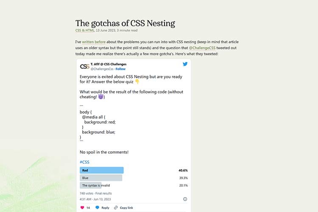Open the tweet info circle icon

pos(185,199)
